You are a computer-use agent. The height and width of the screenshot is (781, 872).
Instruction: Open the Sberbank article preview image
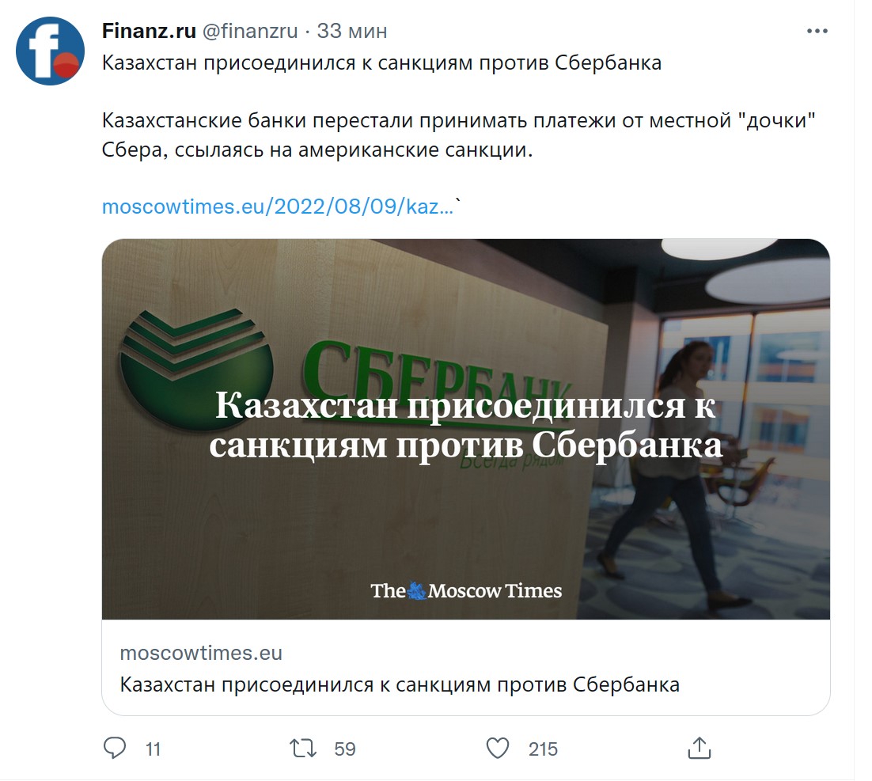coord(466,429)
